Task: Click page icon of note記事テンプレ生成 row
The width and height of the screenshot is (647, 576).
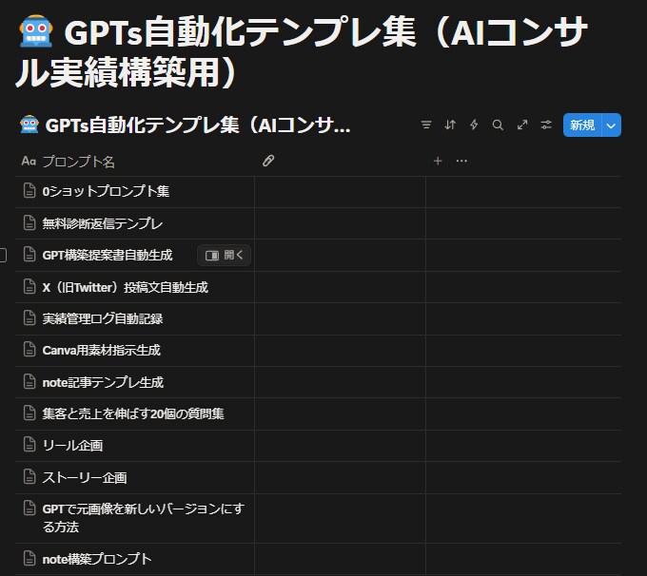Action: click(29, 382)
